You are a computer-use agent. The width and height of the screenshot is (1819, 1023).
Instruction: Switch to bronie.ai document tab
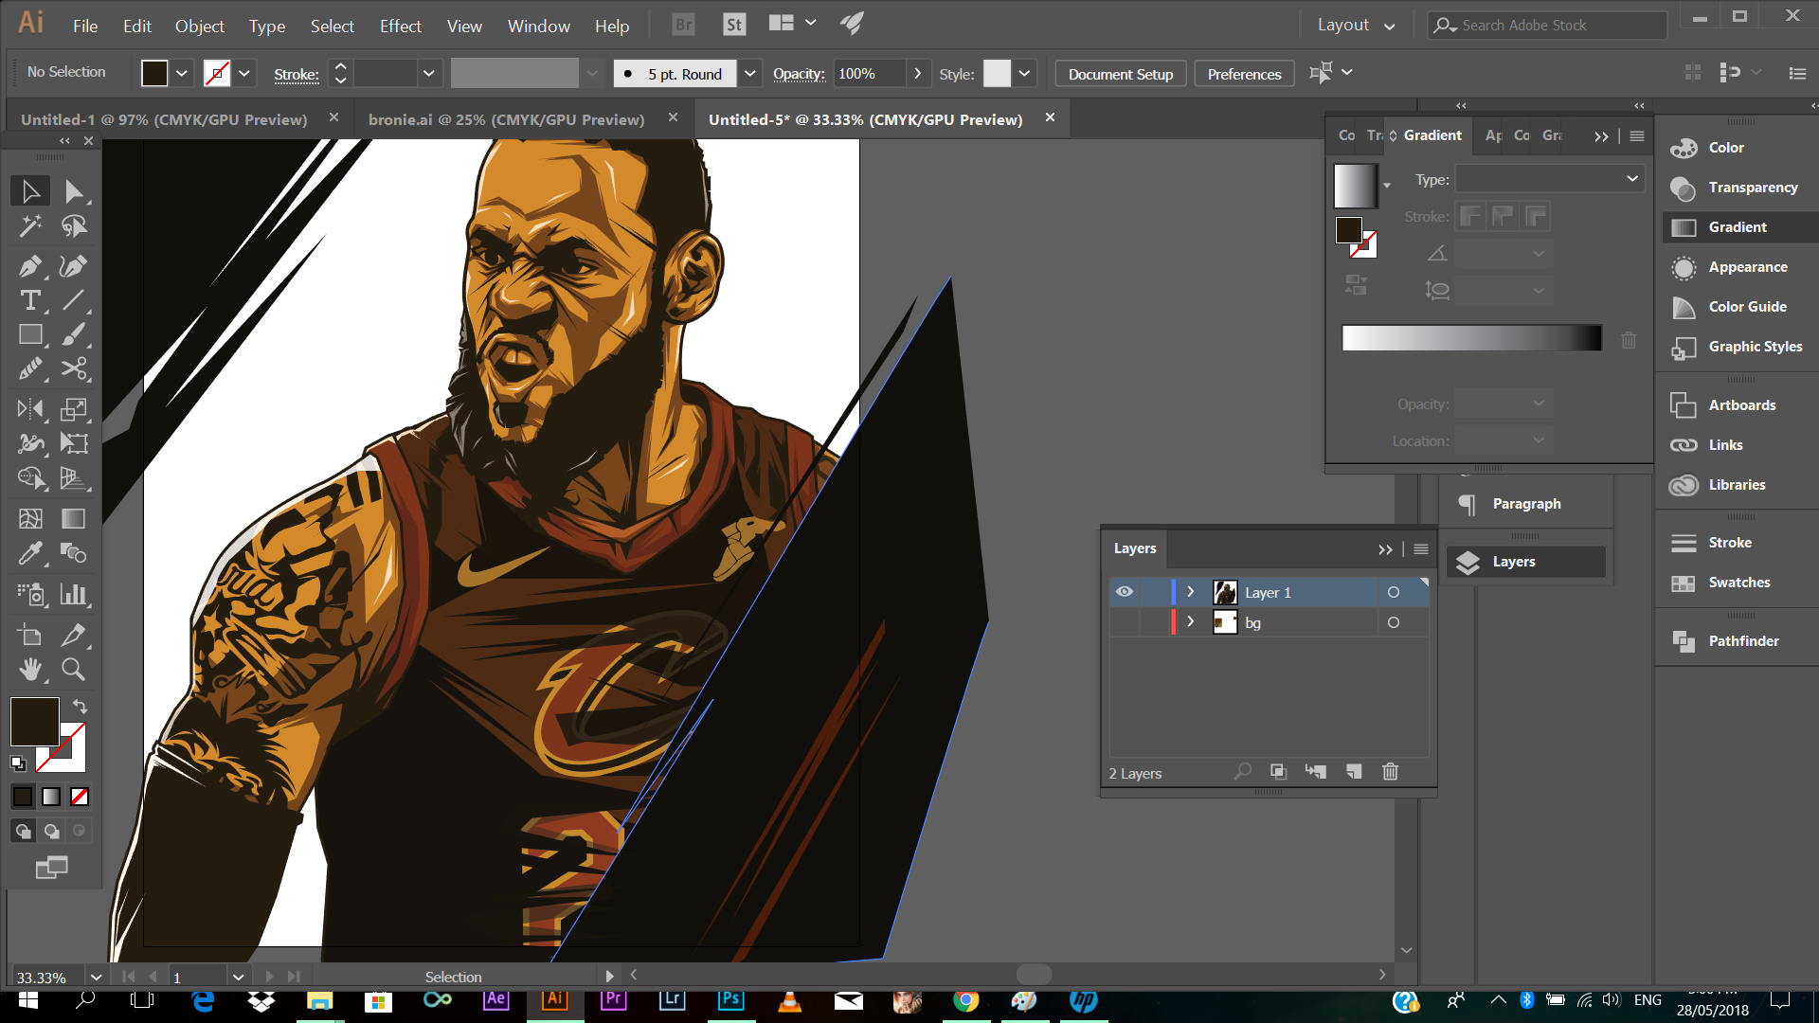[506, 119]
